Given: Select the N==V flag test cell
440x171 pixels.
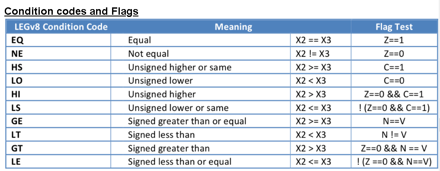Looking at the screenshot, I should point(394,121).
